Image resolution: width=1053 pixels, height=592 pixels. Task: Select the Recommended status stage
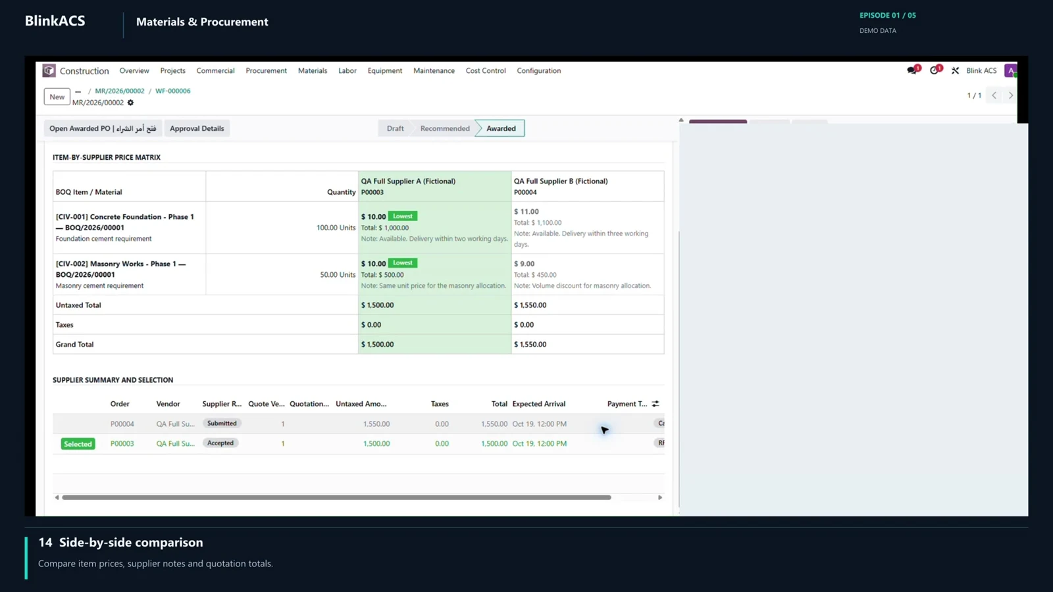click(445, 128)
